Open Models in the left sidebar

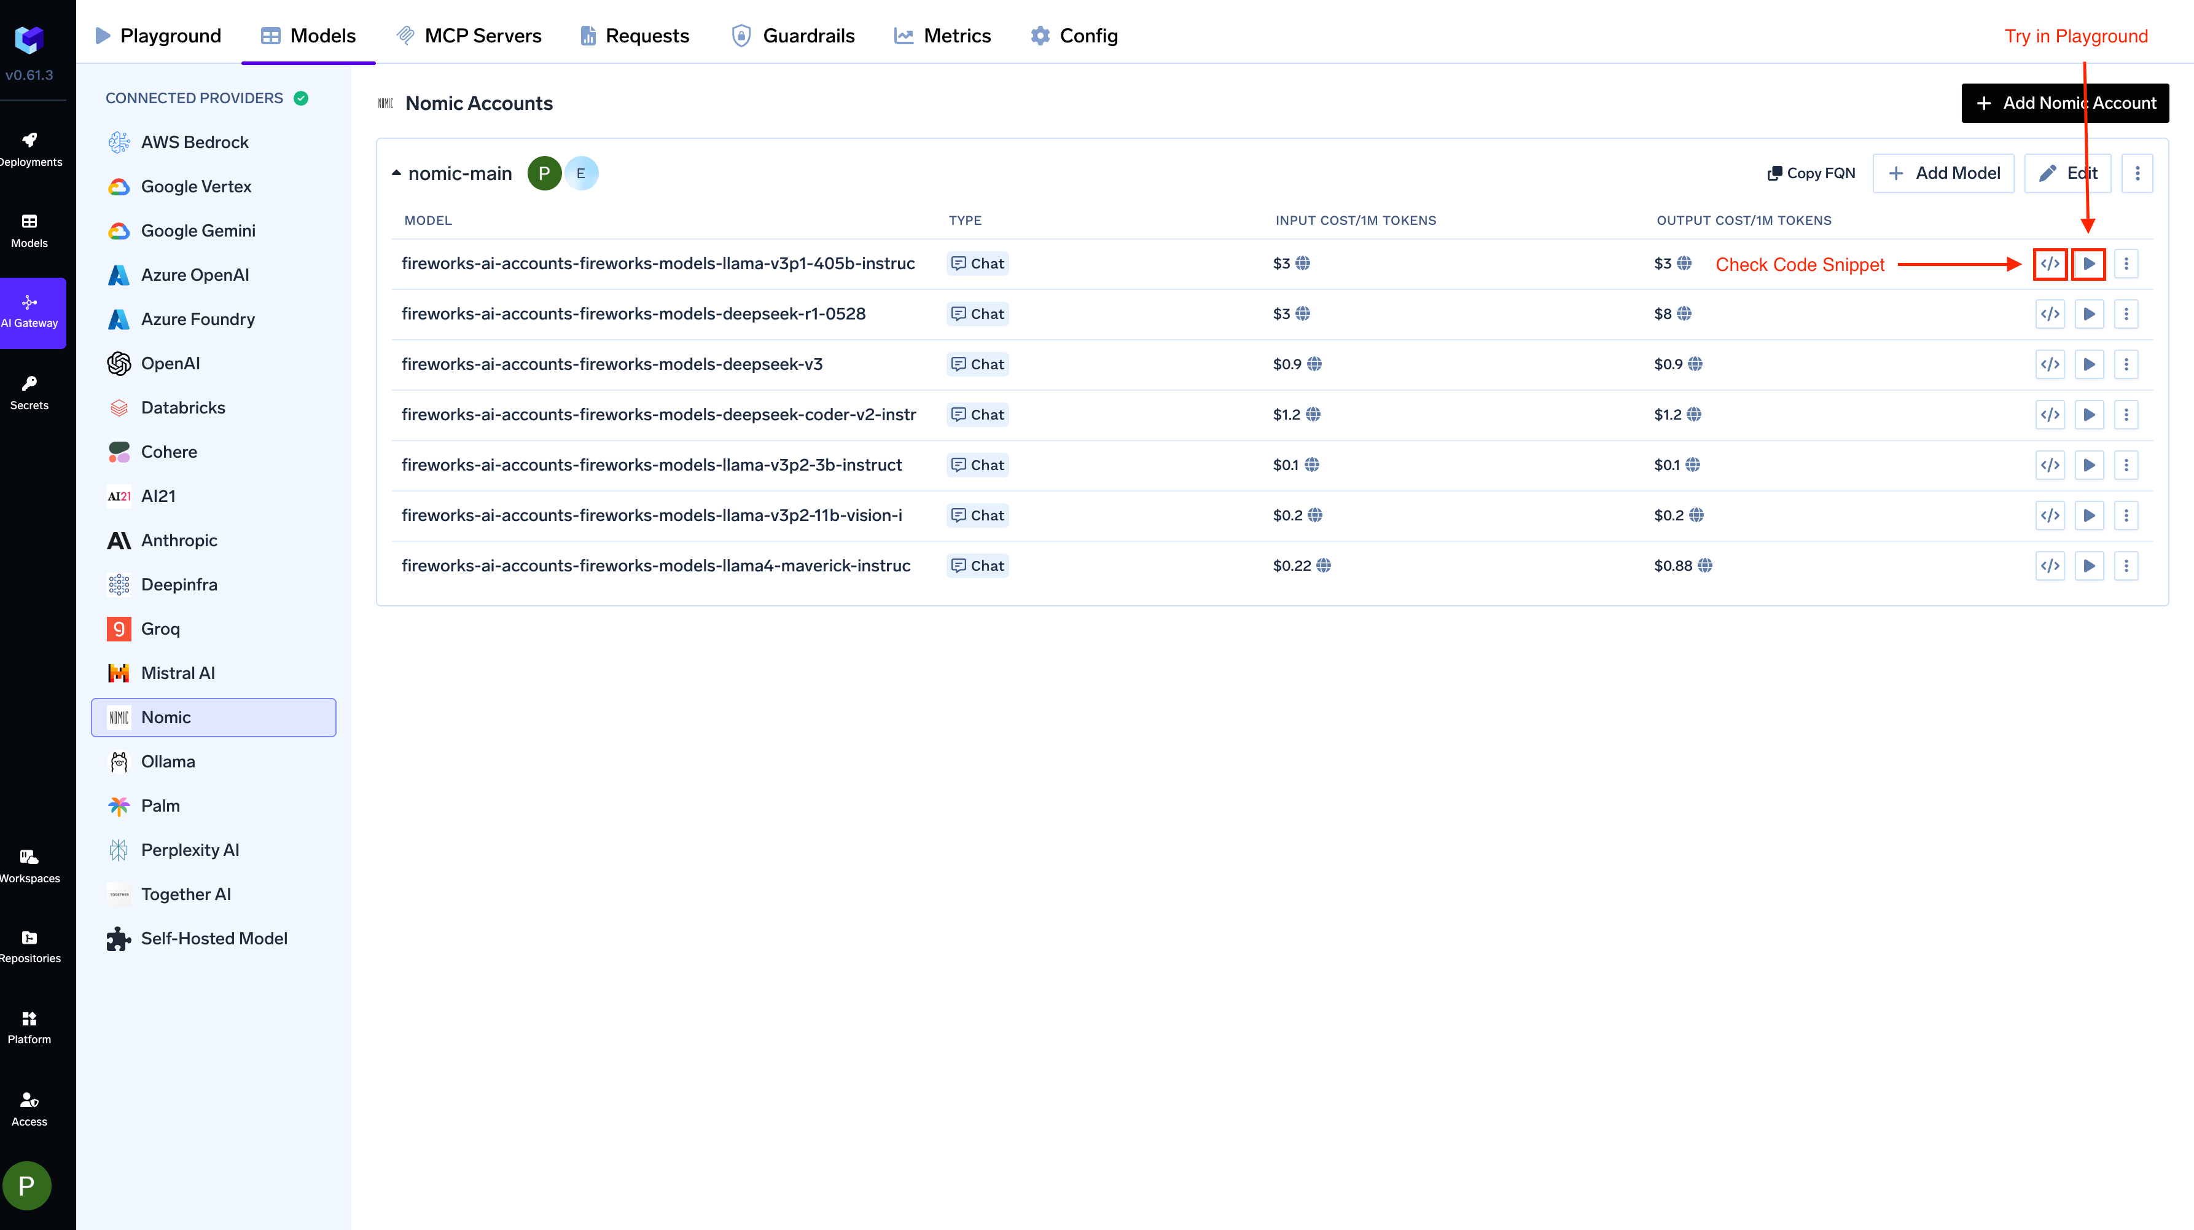pos(30,231)
